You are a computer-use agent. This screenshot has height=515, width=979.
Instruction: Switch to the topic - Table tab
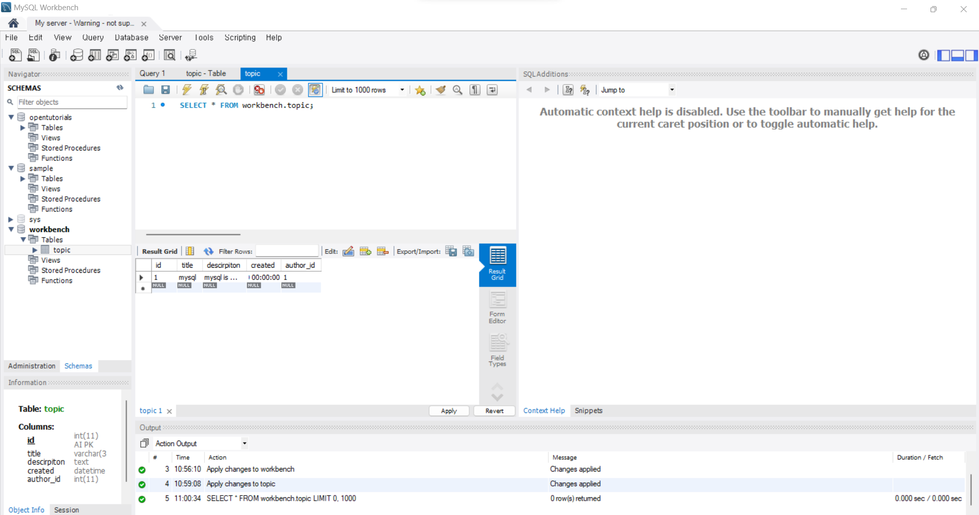tap(206, 73)
